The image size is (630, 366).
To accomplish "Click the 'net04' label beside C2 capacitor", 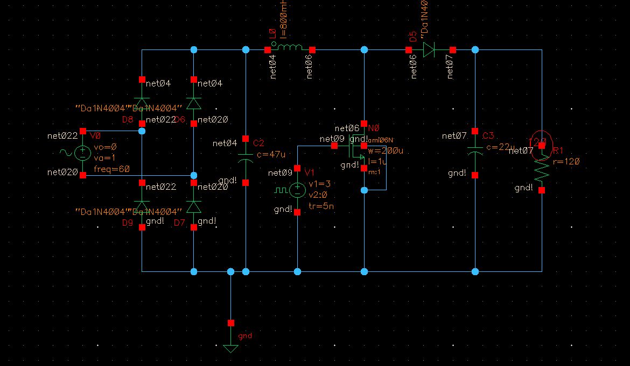I will [225, 143].
